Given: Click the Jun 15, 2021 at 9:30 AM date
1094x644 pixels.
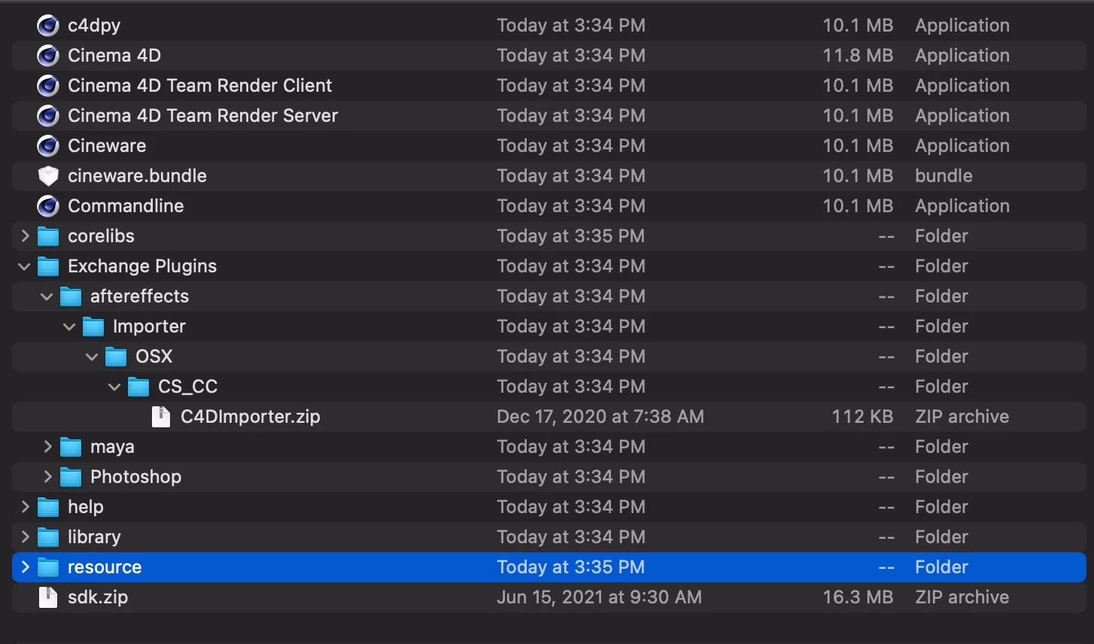Looking at the screenshot, I should pos(600,597).
